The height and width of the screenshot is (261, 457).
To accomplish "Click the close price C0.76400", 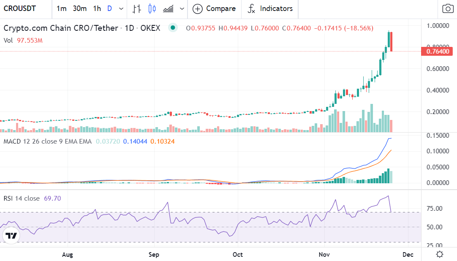I will pyautogui.click(x=297, y=28).
